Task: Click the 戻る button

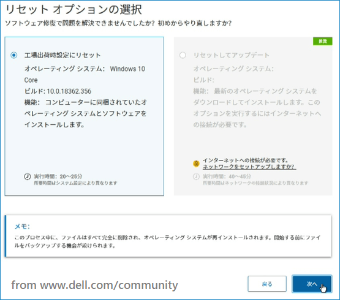Action: pyautogui.click(x=267, y=284)
